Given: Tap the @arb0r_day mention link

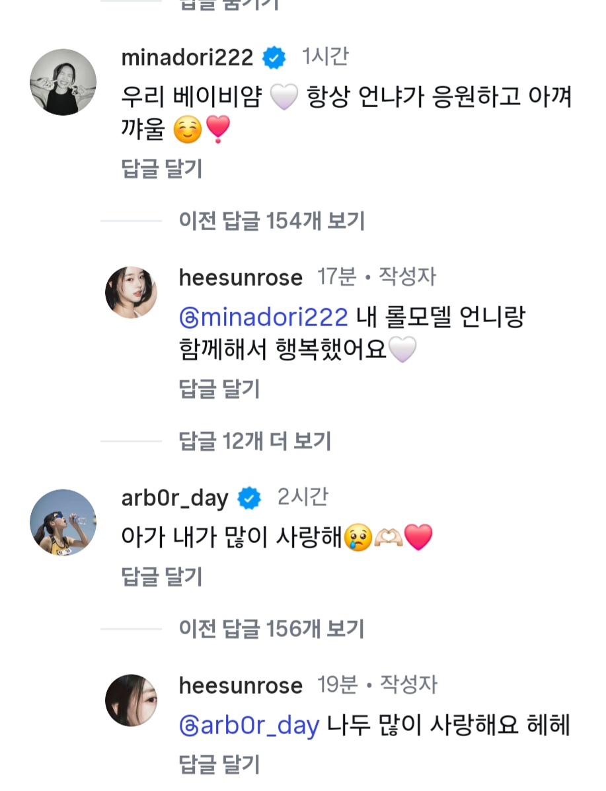Looking at the screenshot, I should coord(249,726).
